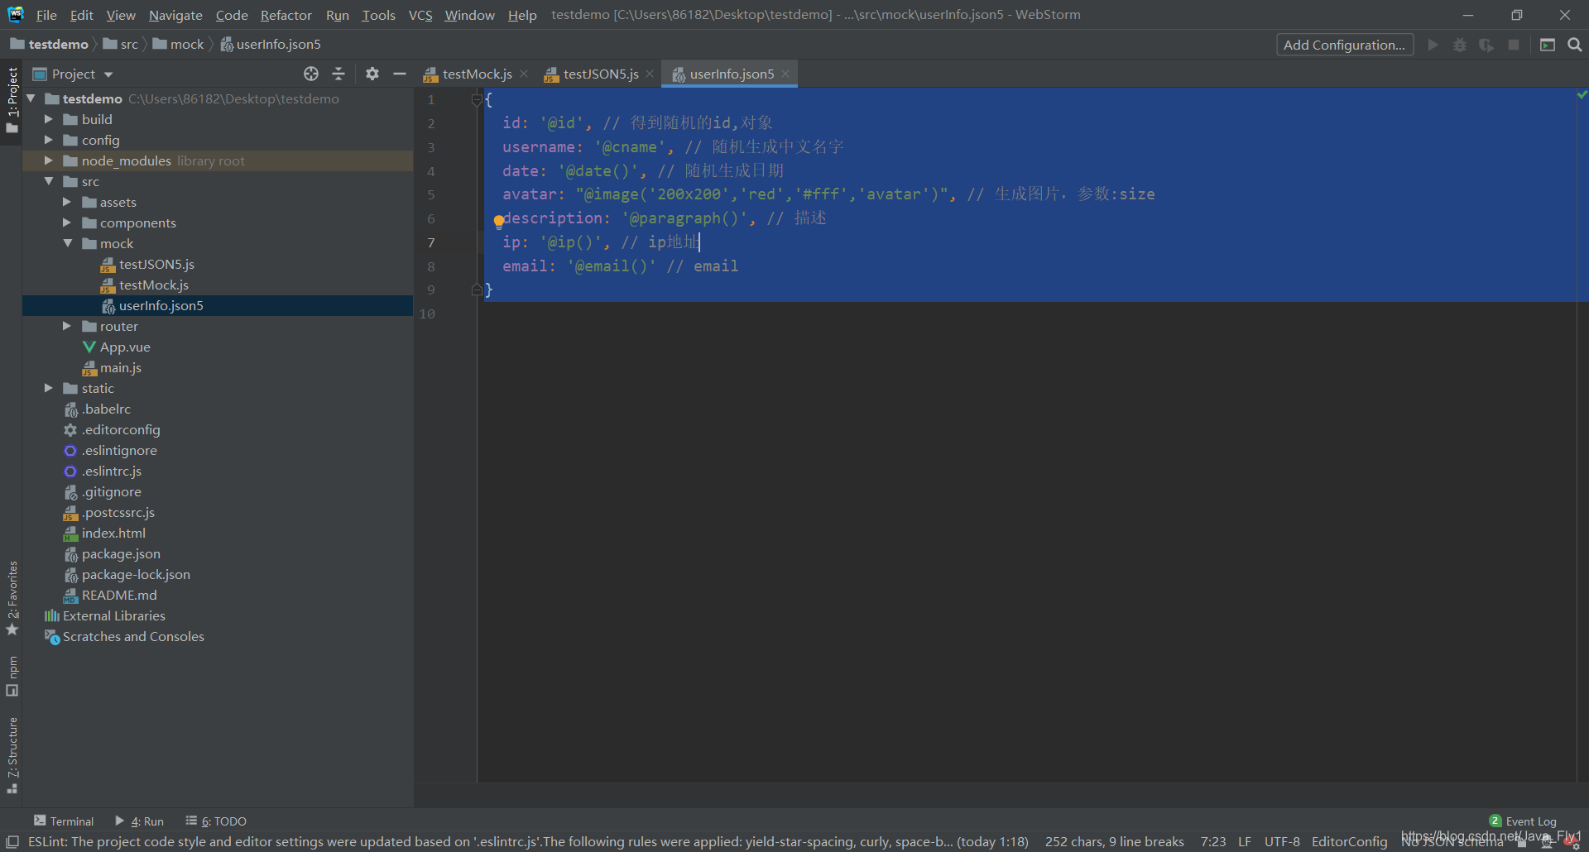Toggle the npm side tool window

point(12,676)
